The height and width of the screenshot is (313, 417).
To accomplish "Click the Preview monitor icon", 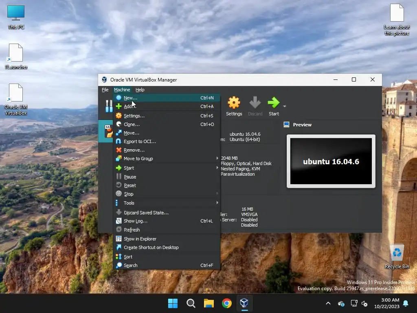I will coord(286,125).
